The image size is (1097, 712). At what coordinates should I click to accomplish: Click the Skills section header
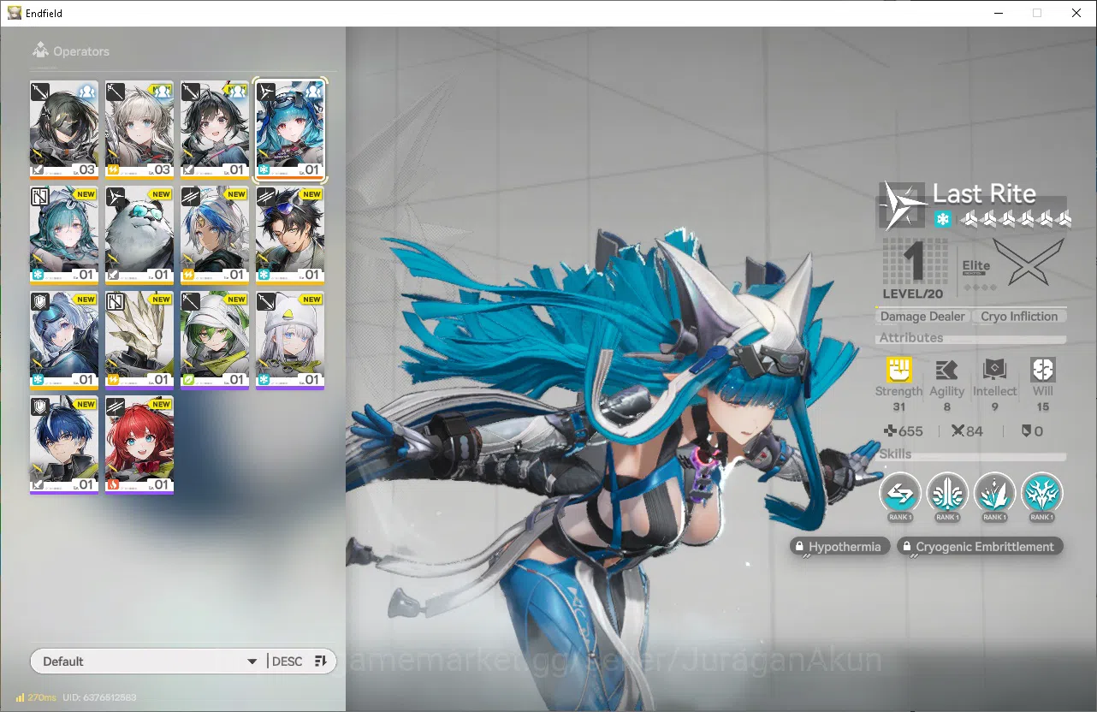(896, 454)
